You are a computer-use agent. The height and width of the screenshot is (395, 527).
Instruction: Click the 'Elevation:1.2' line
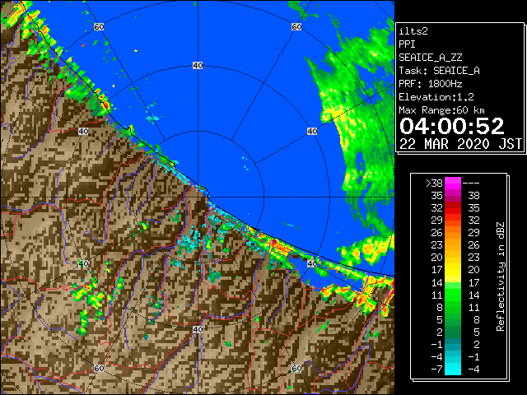pyautogui.click(x=436, y=97)
